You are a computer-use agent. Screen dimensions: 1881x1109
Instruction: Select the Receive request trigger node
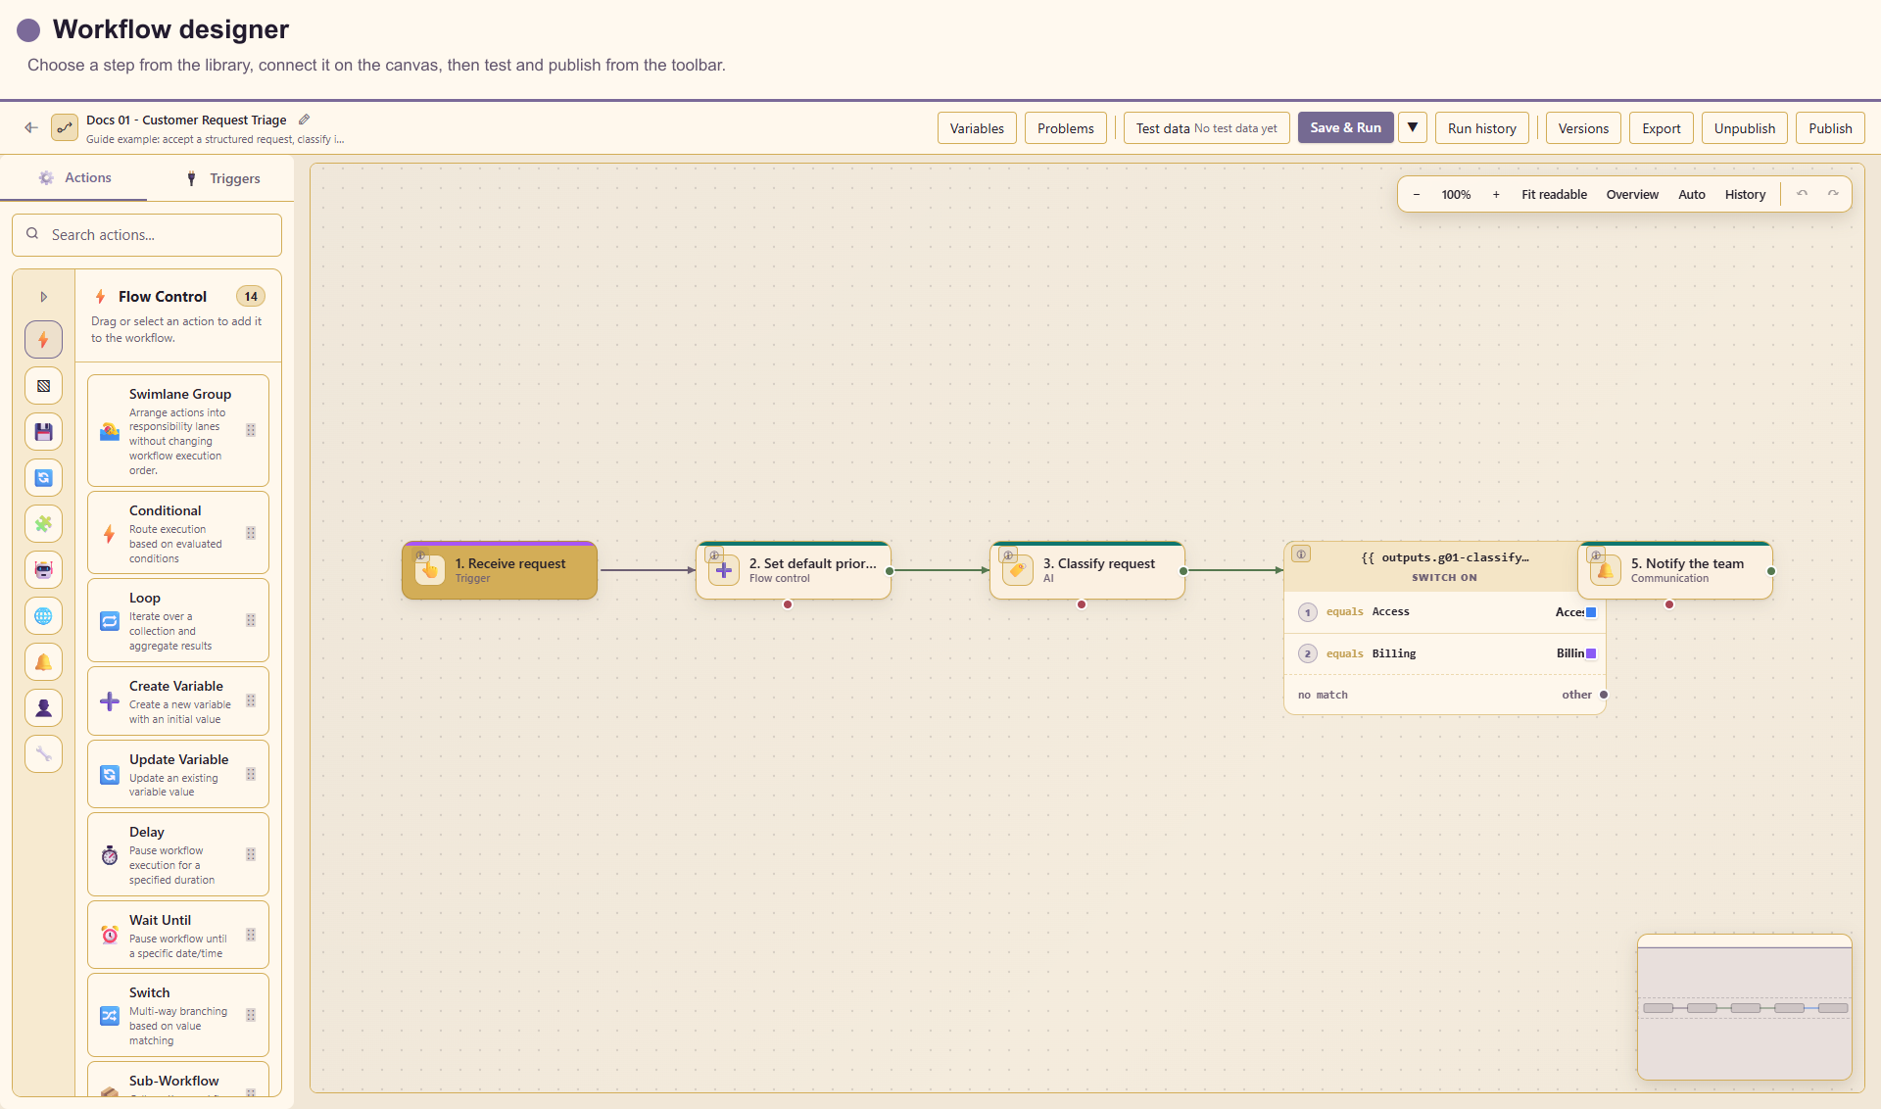pyautogui.click(x=500, y=570)
